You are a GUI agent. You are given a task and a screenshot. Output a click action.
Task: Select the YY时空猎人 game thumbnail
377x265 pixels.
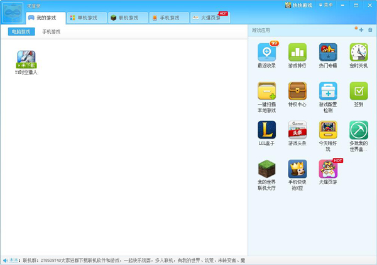point(26,60)
